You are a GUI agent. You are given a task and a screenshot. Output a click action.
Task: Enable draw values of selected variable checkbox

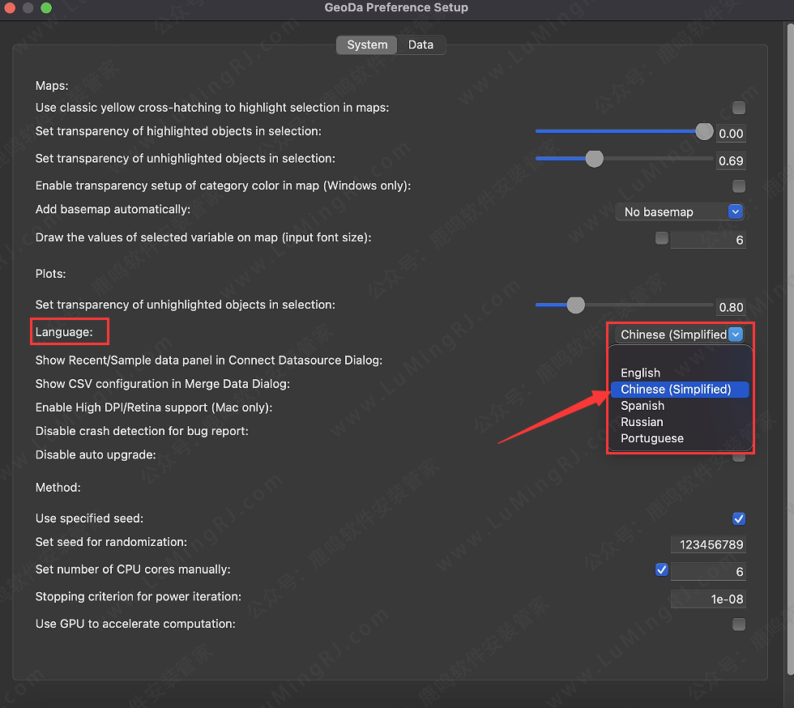pyautogui.click(x=662, y=238)
